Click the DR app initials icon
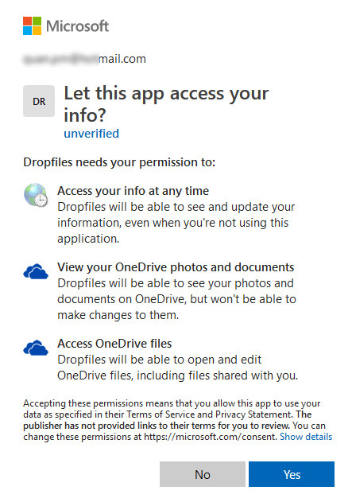 click(x=39, y=101)
